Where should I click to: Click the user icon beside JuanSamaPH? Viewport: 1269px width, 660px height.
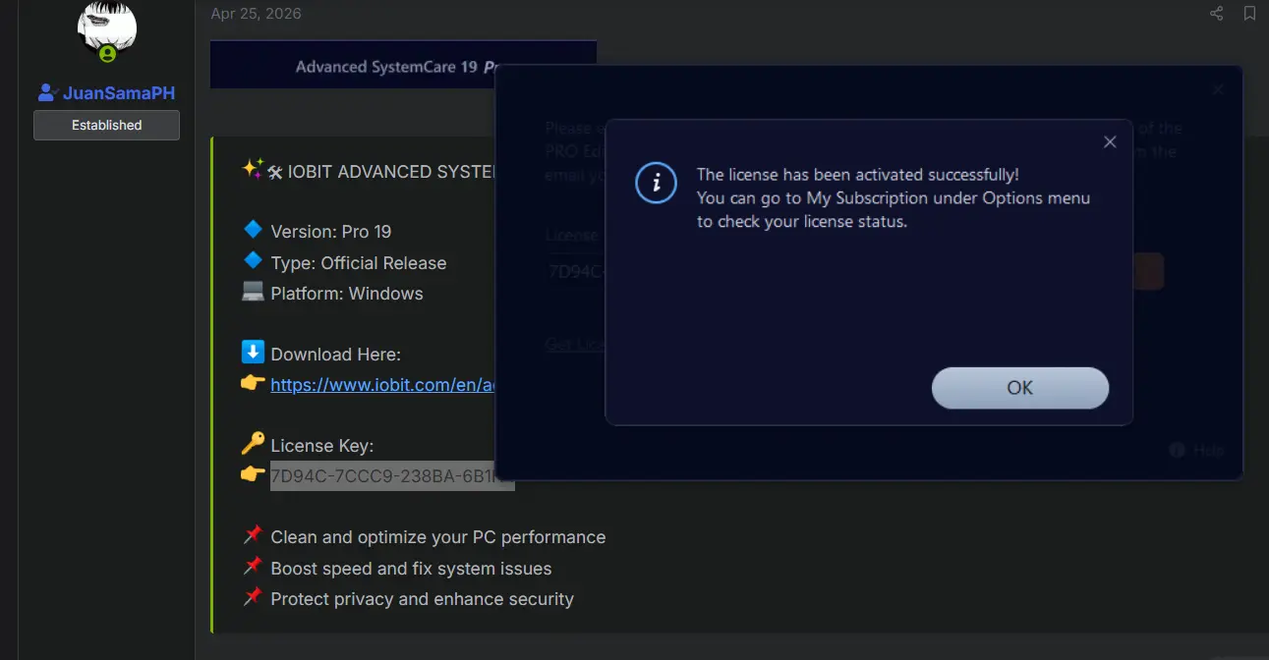pyautogui.click(x=47, y=93)
